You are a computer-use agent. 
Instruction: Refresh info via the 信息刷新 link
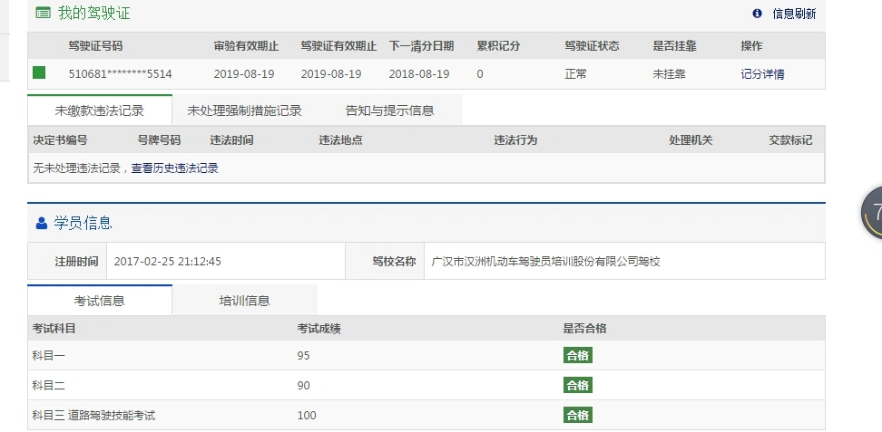(794, 14)
